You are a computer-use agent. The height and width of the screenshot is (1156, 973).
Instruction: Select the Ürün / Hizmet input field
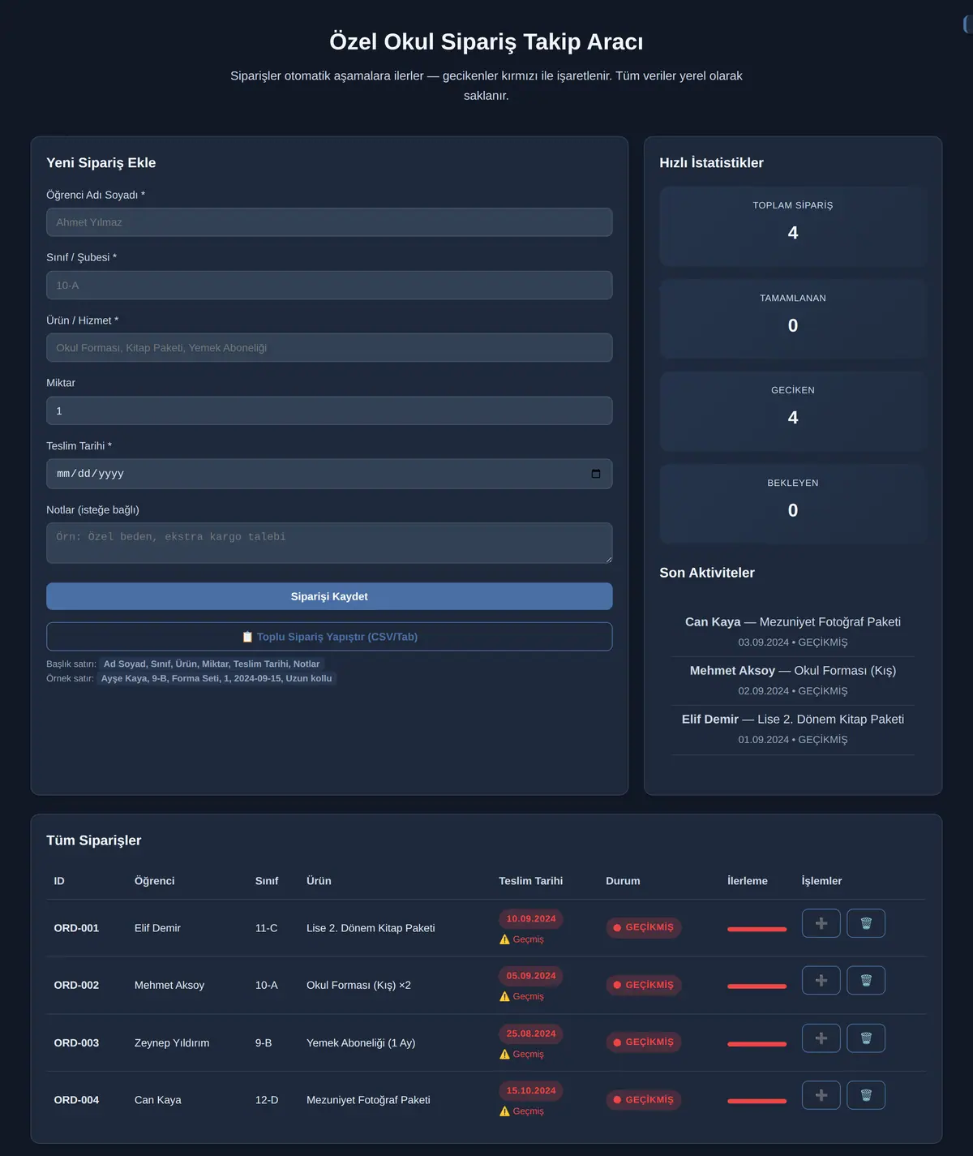pyautogui.click(x=329, y=348)
